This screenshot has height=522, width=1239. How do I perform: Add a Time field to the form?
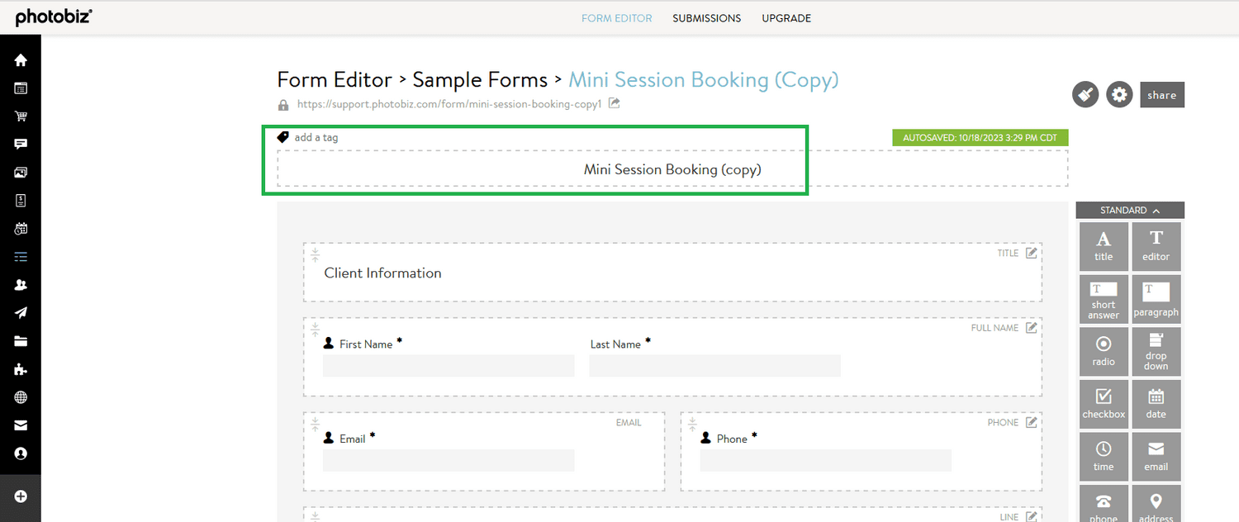coord(1104,456)
